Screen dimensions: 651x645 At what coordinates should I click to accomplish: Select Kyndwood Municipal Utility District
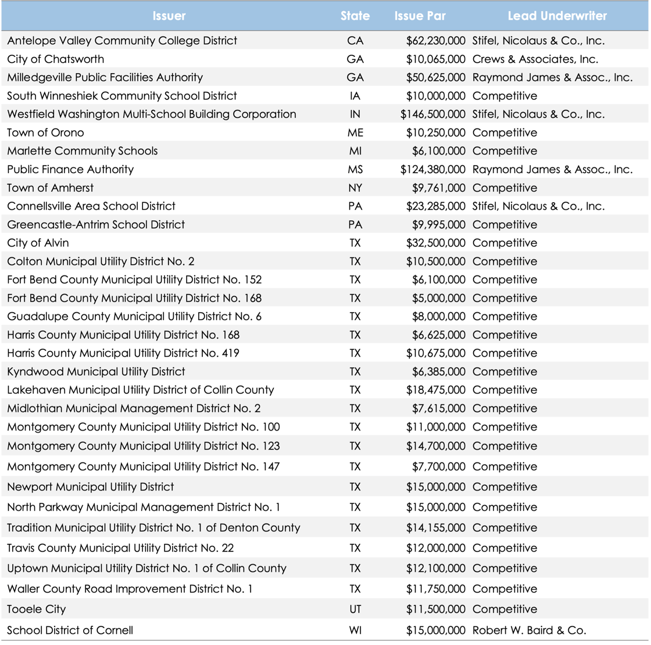tap(96, 371)
